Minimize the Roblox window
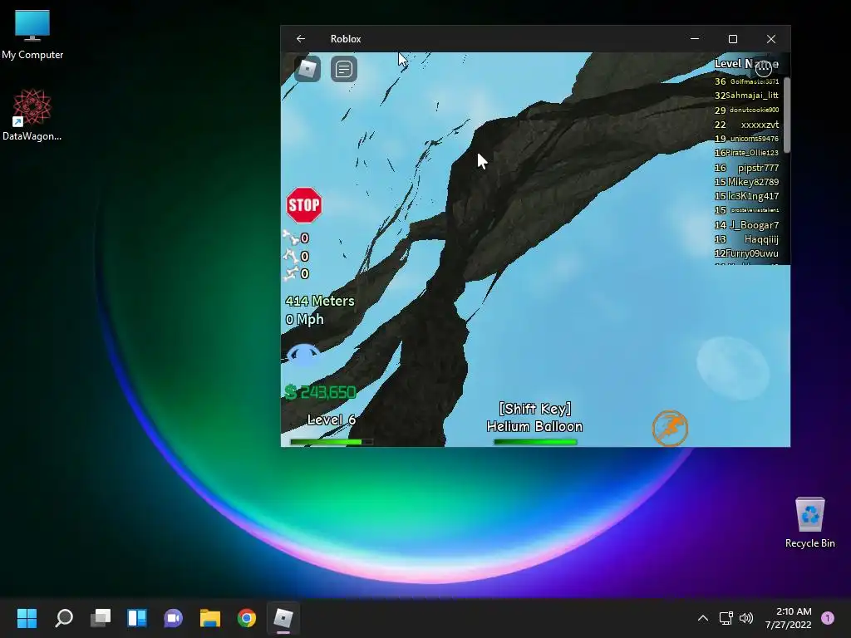The width and height of the screenshot is (851, 638). pos(695,39)
